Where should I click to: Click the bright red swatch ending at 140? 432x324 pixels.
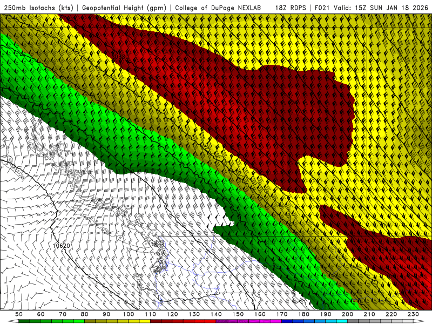coord(211,321)
